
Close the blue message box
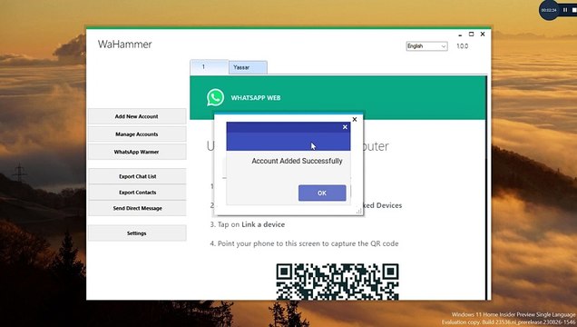pos(345,127)
